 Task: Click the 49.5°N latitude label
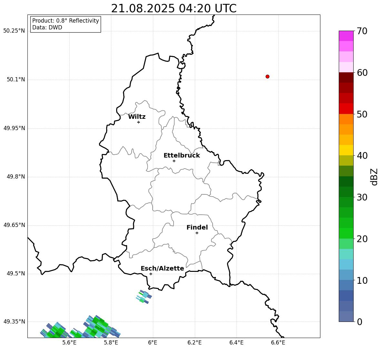pyautogui.click(x=16, y=273)
